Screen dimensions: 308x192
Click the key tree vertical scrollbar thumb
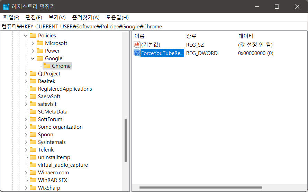126,140
